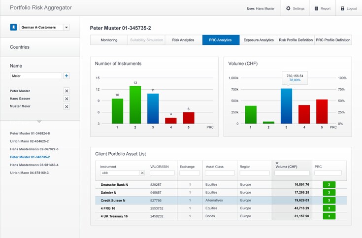
Task: Click the blue PRC 3 volume bar
Action: click(x=286, y=106)
